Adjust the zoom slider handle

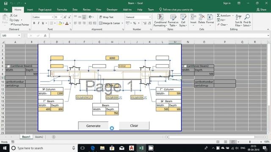250,142
